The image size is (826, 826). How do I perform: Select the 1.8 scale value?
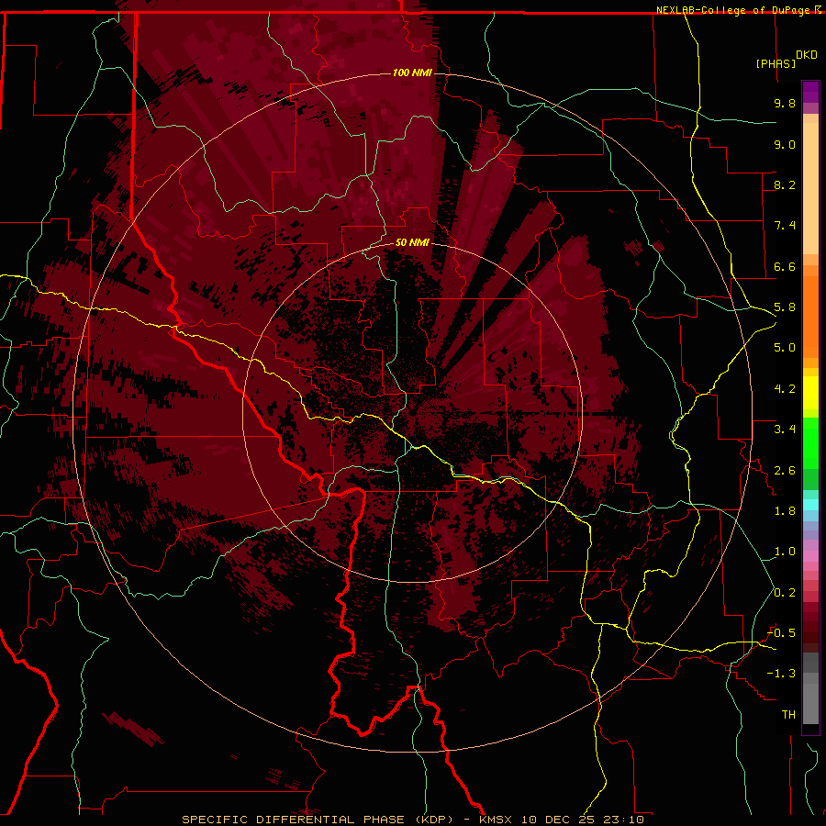pos(785,511)
